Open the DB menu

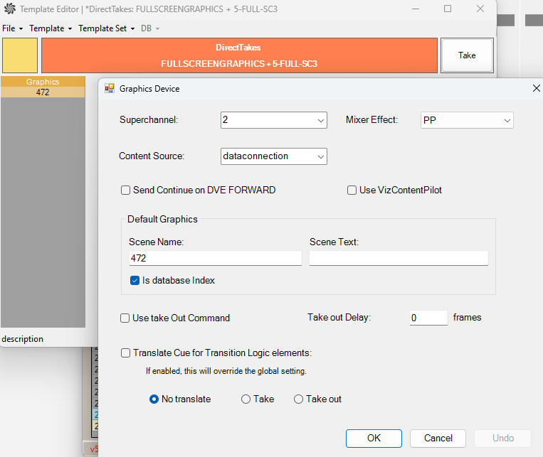150,28
